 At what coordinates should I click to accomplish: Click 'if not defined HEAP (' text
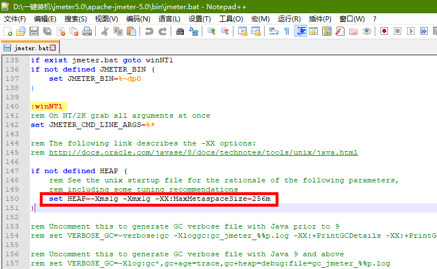click(79, 171)
